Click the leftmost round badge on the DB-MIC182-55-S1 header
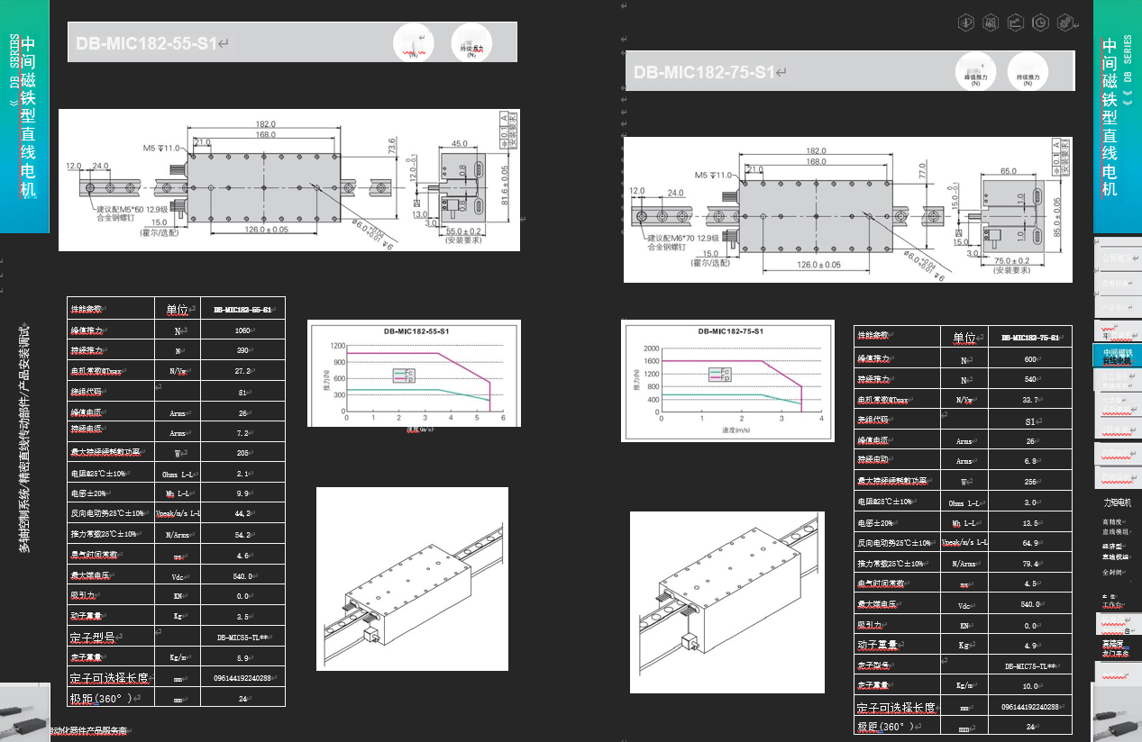Screen dimensions: 1142x742 (415, 43)
